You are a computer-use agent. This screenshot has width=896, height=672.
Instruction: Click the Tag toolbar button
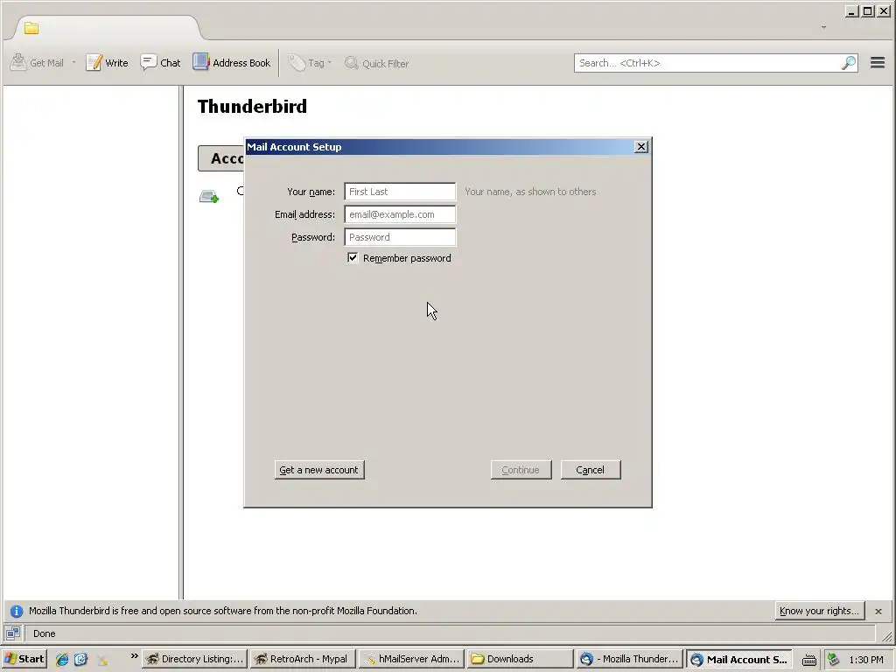click(306, 63)
